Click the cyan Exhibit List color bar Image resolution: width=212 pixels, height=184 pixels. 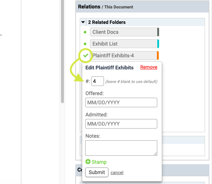point(158,44)
